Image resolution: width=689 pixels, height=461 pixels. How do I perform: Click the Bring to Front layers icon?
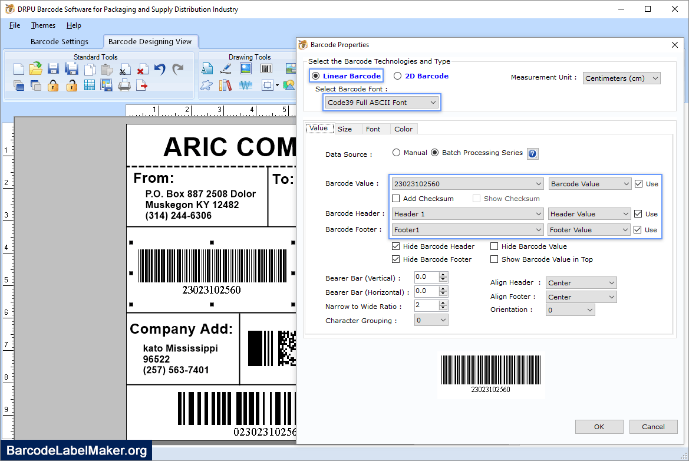click(x=18, y=85)
